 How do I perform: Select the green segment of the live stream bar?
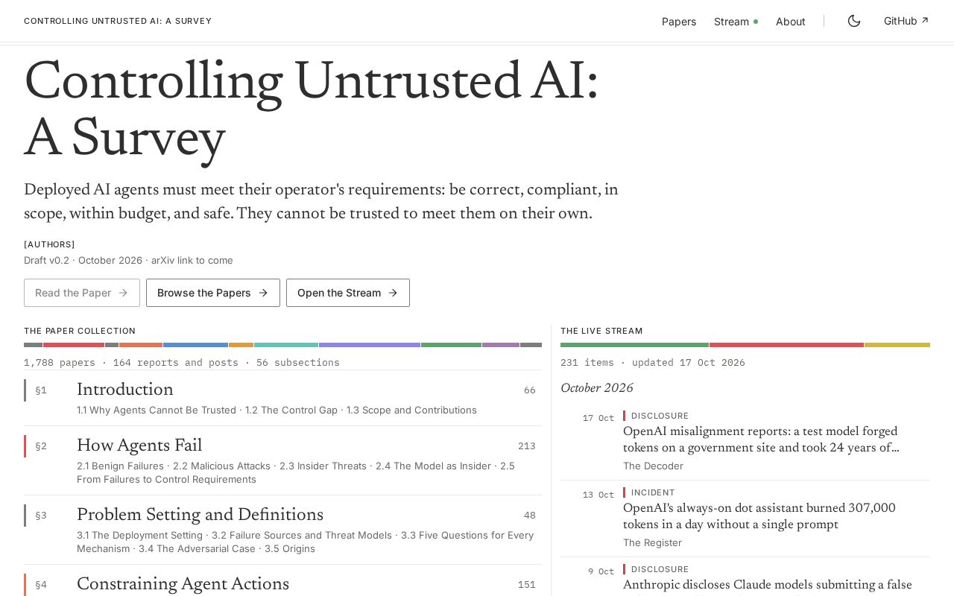[634, 345]
